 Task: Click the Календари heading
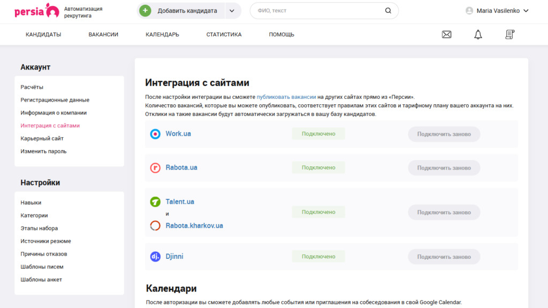coord(171,288)
